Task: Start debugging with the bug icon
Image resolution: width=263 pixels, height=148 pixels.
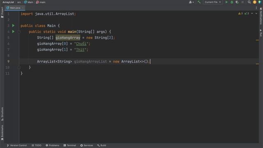Action: (232, 2)
